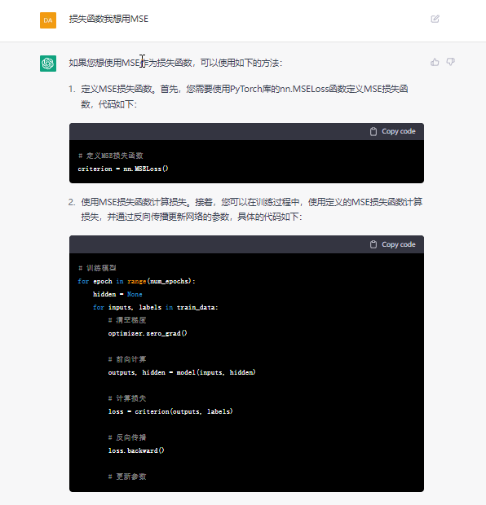Screen dimensions: 486x505
Task: Click the comment "# 反向传播"
Action: (x=127, y=437)
